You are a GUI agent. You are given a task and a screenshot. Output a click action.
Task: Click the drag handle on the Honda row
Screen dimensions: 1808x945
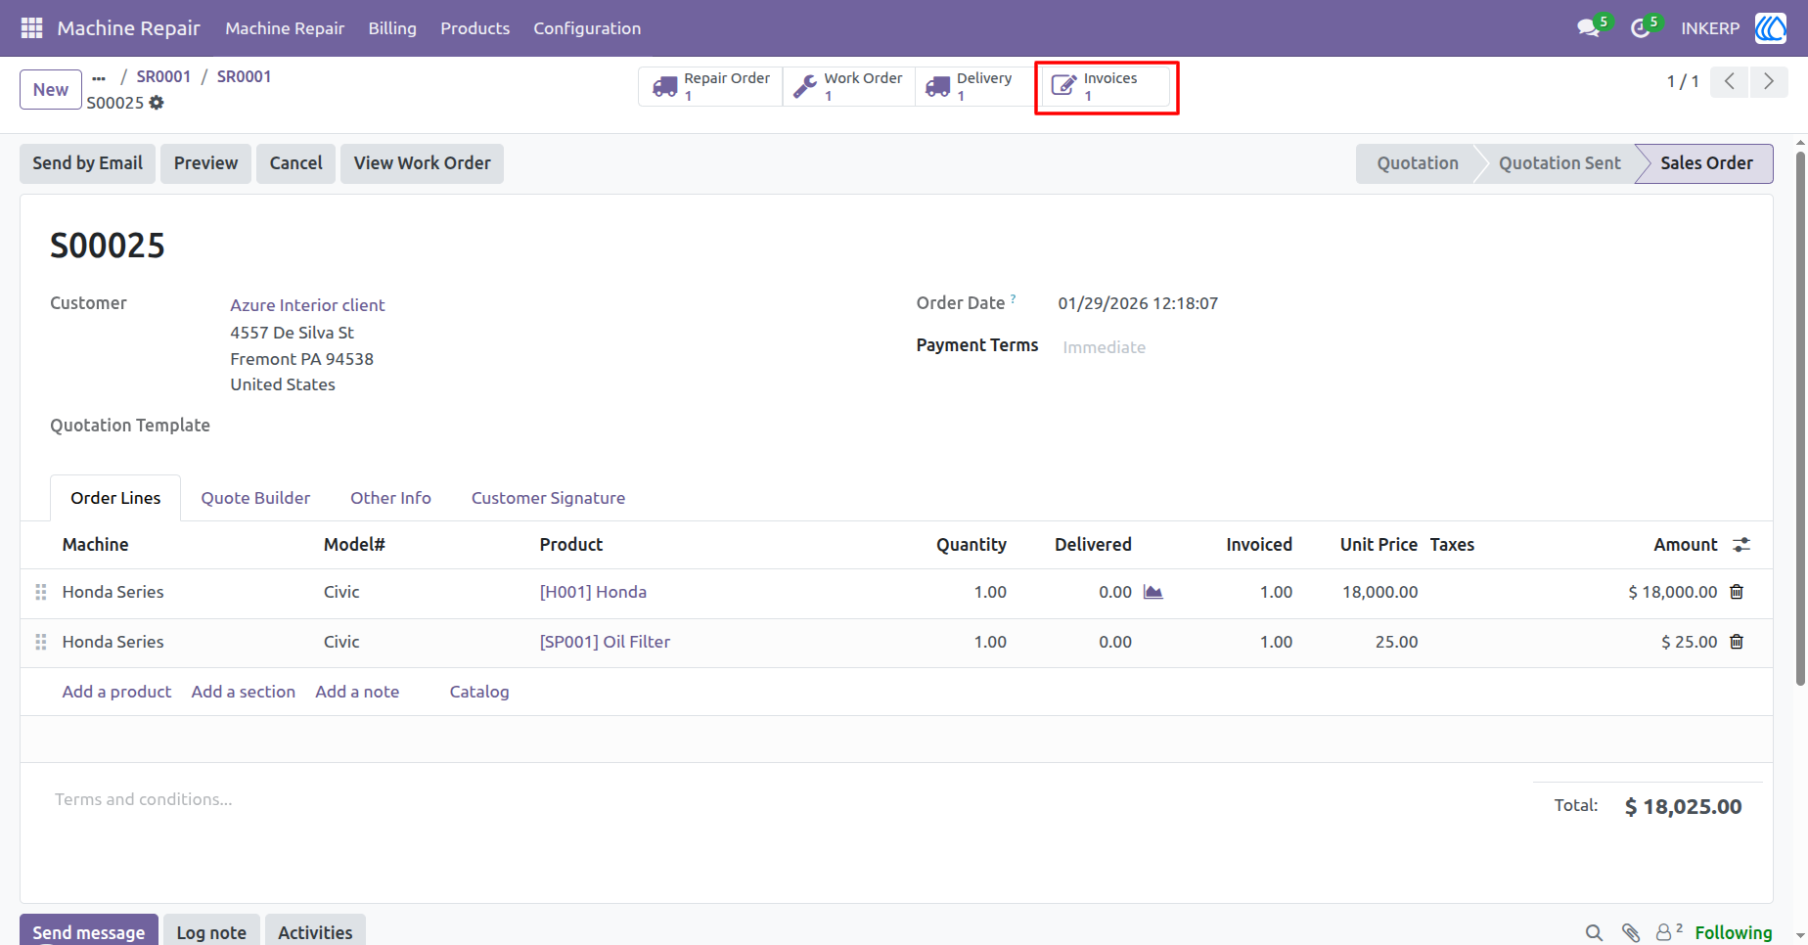(41, 592)
